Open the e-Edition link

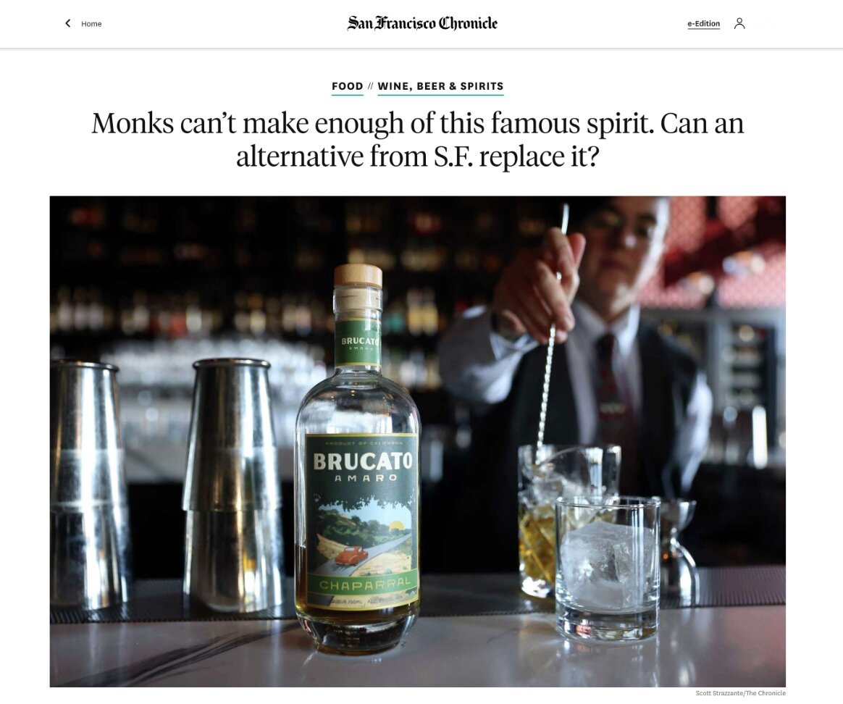[703, 24]
